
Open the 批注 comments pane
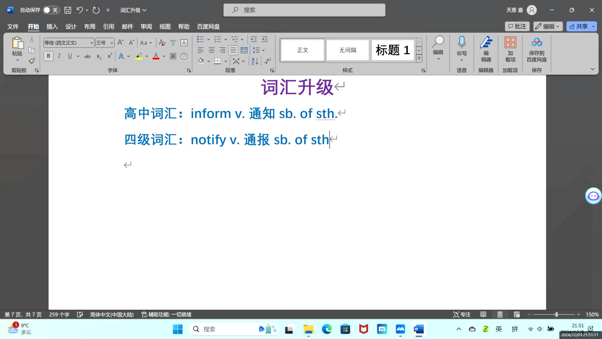coord(517,26)
